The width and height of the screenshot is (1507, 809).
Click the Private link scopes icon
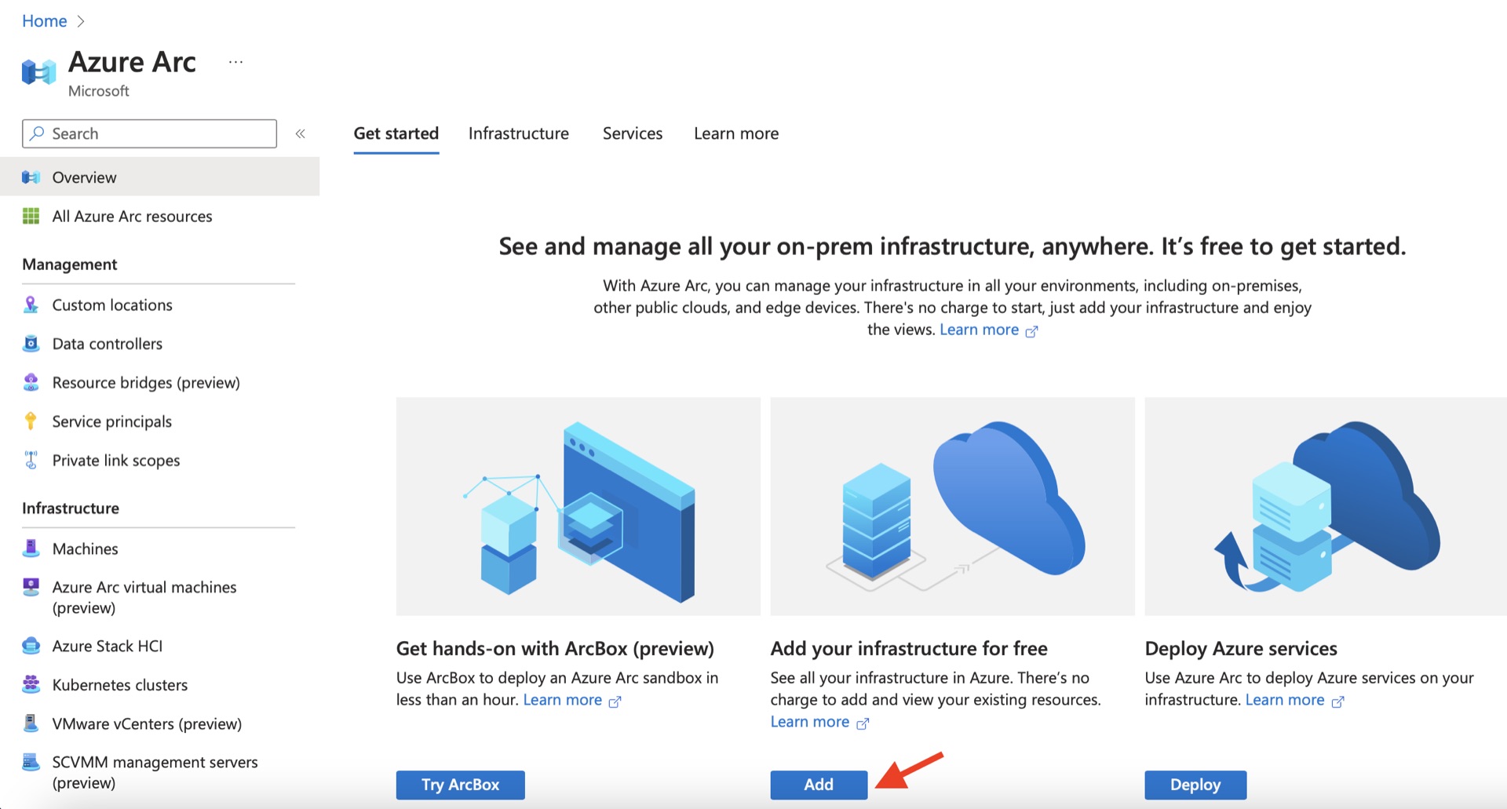[x=31, y=460]
